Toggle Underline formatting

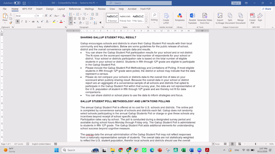click(26, 21)
